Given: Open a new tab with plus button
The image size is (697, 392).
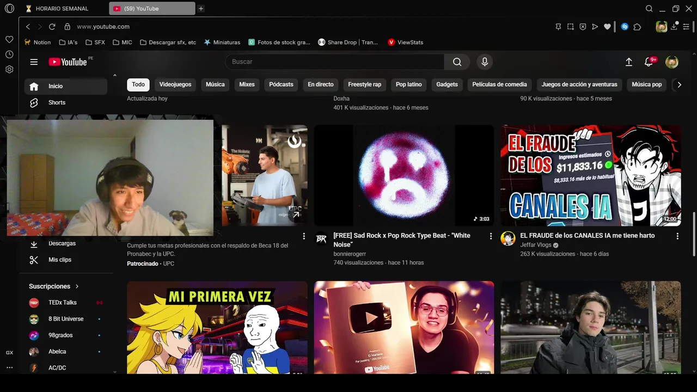Looking at the screenshot, I should coord(201,9).
